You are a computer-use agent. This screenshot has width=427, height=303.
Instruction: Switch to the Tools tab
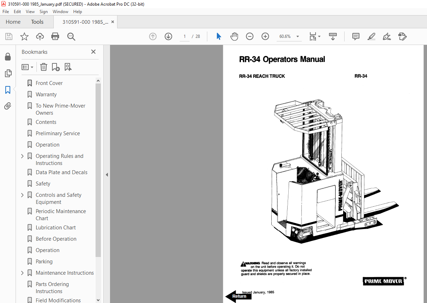click(37, 22)
